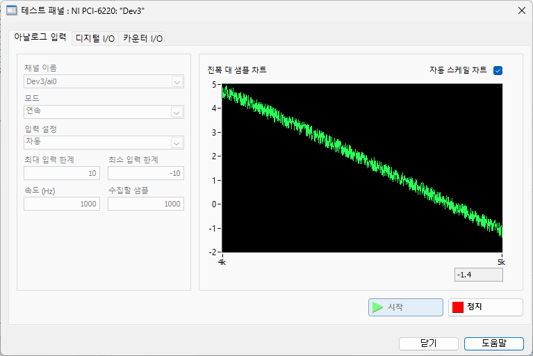Click the 최소 입력 한계 field
The image size is (533, 356).
[x=146, y=173]
